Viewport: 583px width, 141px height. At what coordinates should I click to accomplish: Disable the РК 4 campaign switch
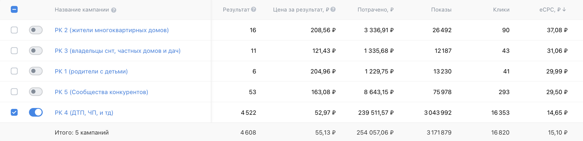pos(36,112)
